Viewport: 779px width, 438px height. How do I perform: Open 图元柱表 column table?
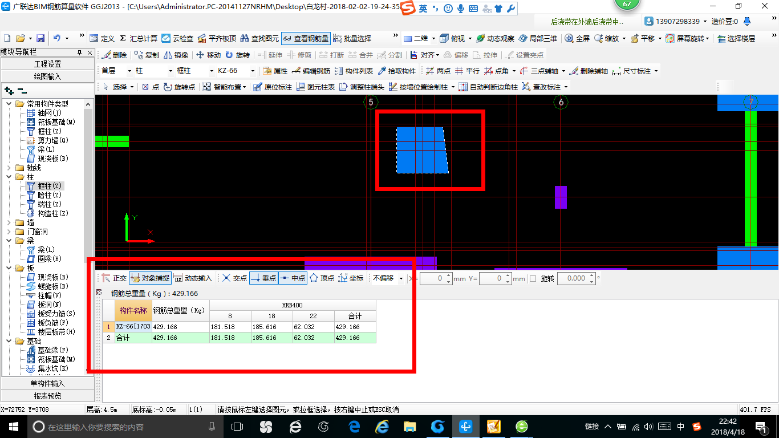[315, 87]
